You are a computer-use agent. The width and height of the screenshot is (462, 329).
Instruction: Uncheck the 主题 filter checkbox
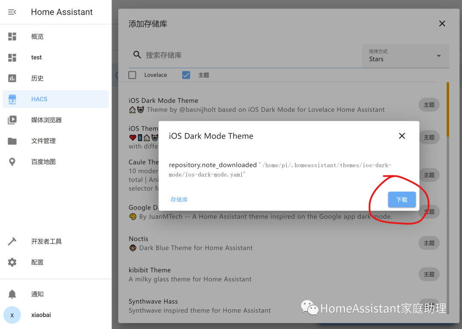point(186,75)
